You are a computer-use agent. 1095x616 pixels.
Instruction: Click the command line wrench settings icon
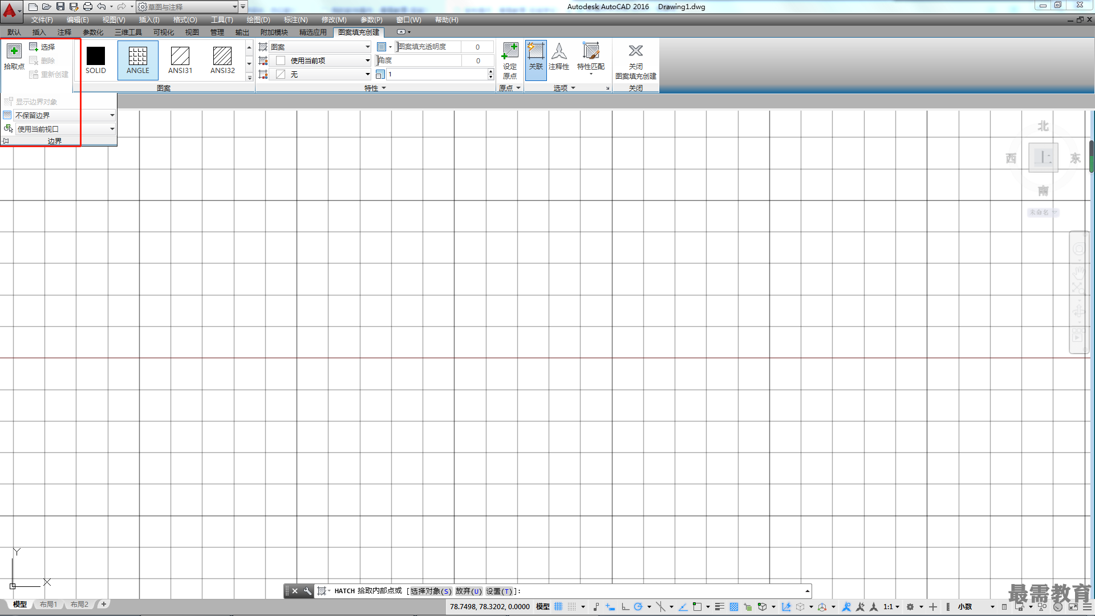[x=307, y=591]
